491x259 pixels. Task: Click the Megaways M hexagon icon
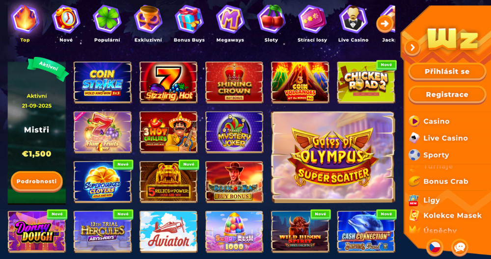click(230, 19)
